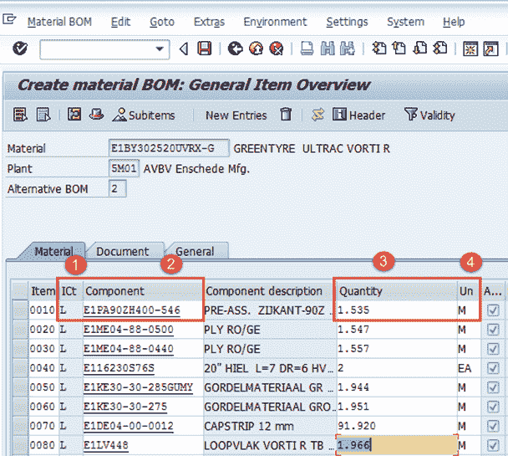Click the Plant field 5M01
508x456 pixels.
pos(124,168)
